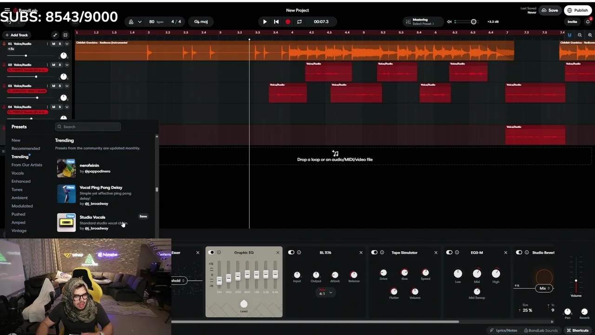Image resolution: width=595 pixels, height=335 pixels.
Task: Return to start with skip-back button
Action: [276, 21]
